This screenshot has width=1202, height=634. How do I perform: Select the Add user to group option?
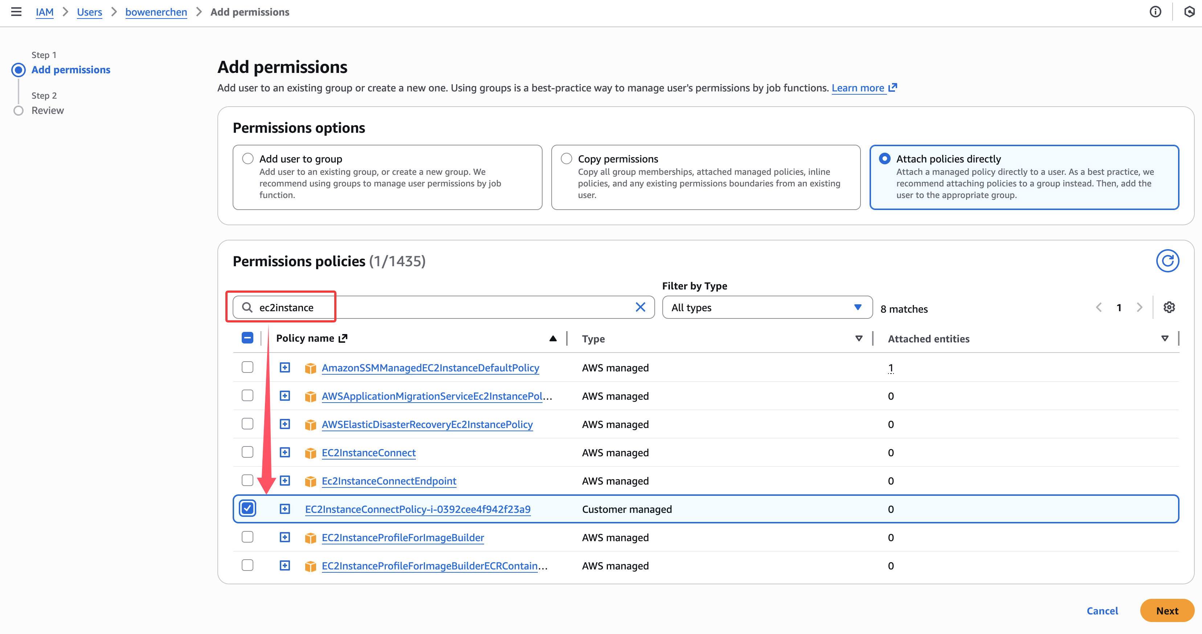(248, 158)
